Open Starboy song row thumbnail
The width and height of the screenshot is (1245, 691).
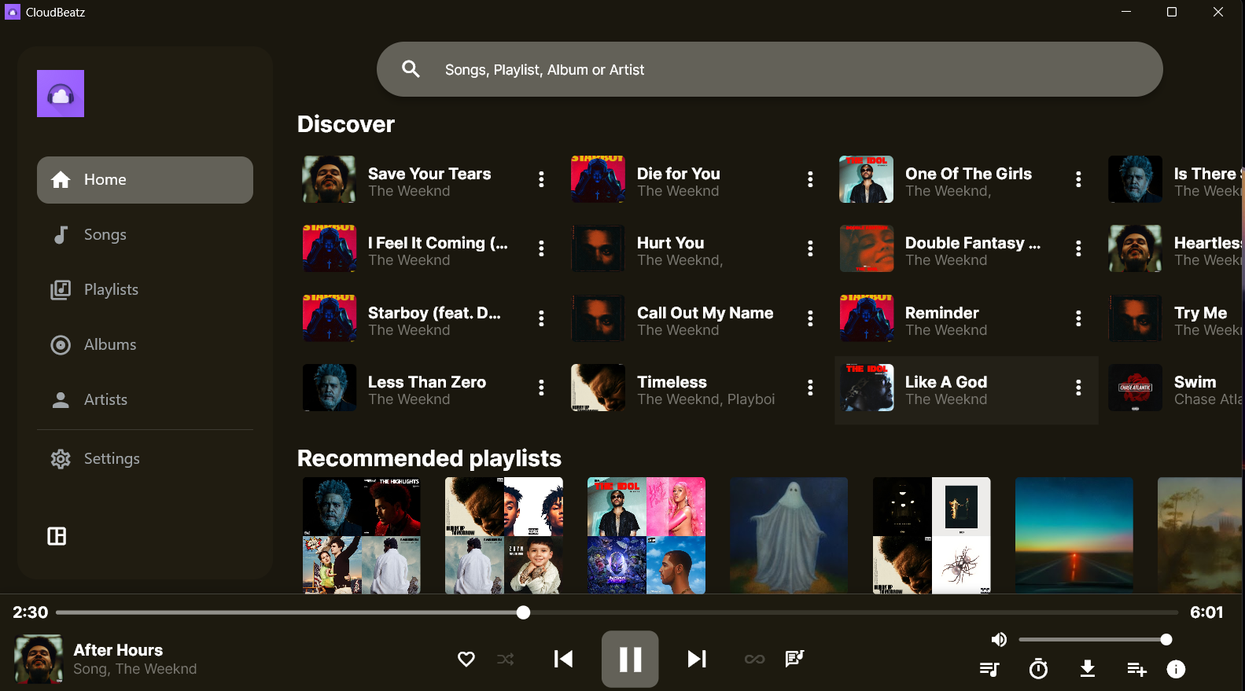330,318
